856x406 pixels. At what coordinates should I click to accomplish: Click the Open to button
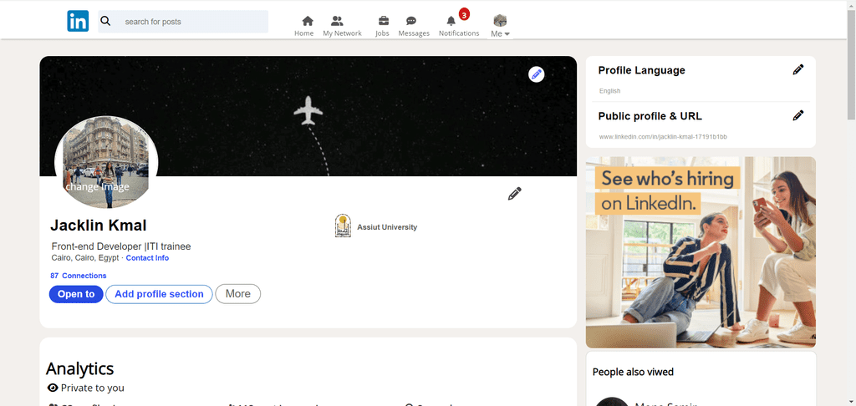(x=76, y=294)
